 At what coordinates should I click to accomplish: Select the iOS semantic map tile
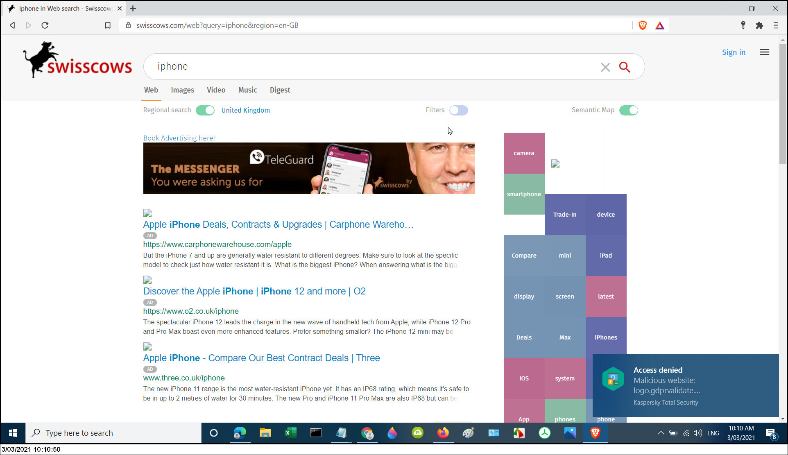point(524,378)
